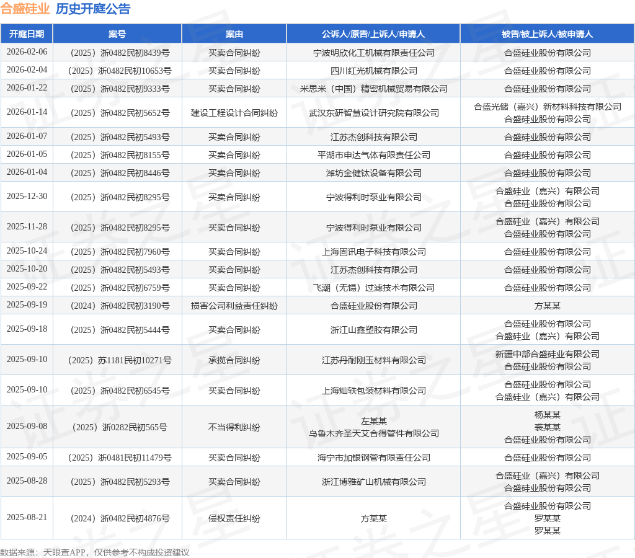
Task: Click date cell 2025-08-28
Action: click(x=27, y=480)
